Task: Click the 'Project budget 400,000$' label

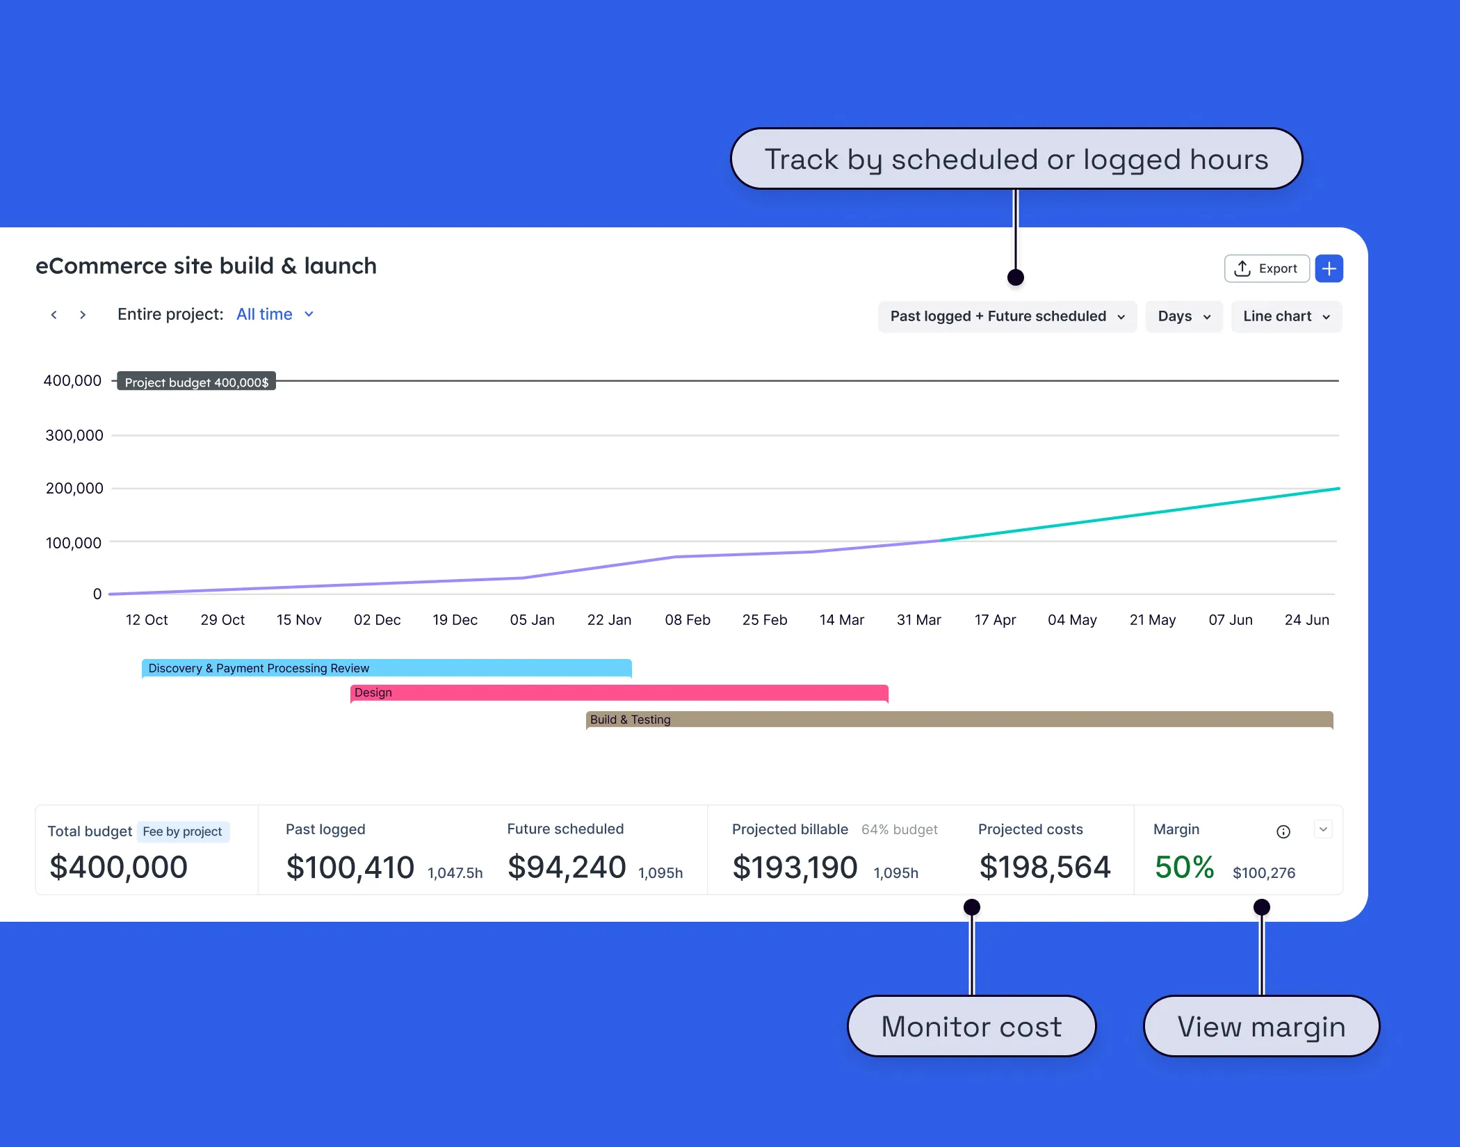Action: (196, 382)
